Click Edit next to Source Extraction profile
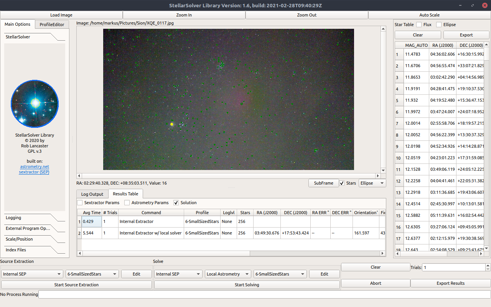The width and height of the screenshot is (491, 307). point(137,274)
